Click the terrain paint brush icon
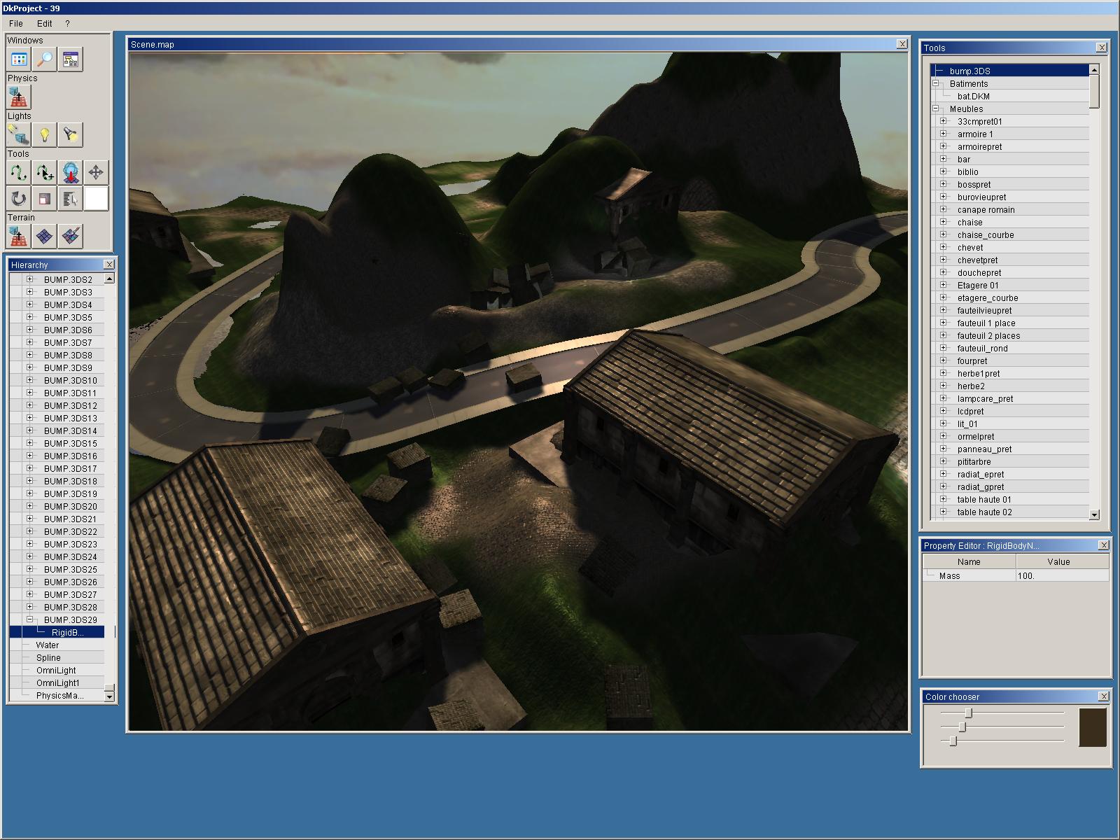Image resolution: width=1120 pixels, height=840 pixels. pos(71,237)
